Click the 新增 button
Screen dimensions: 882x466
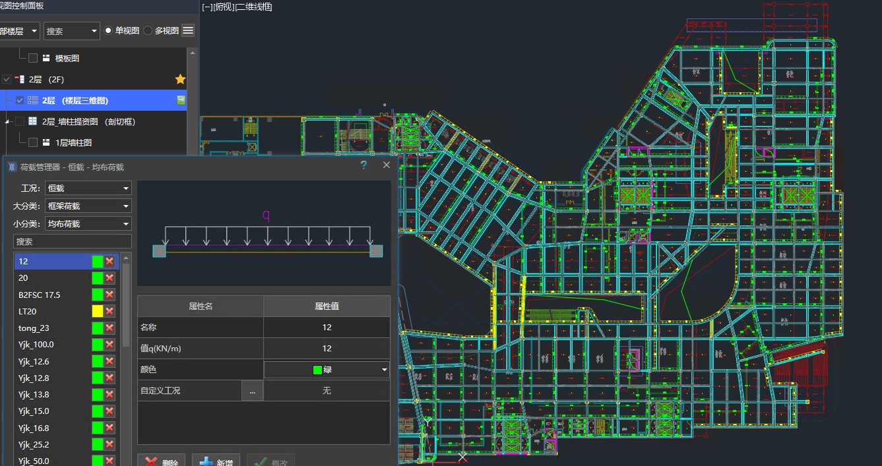pos(215,462)
